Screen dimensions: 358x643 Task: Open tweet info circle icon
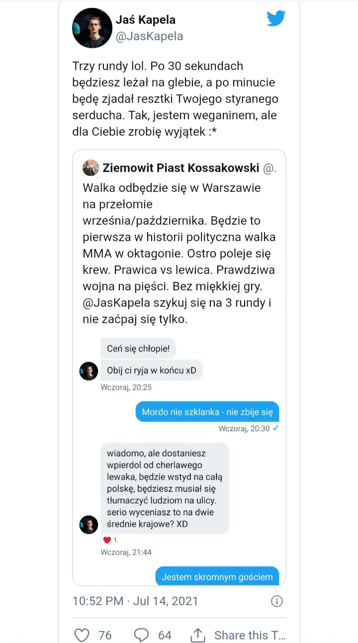(276, 601)
